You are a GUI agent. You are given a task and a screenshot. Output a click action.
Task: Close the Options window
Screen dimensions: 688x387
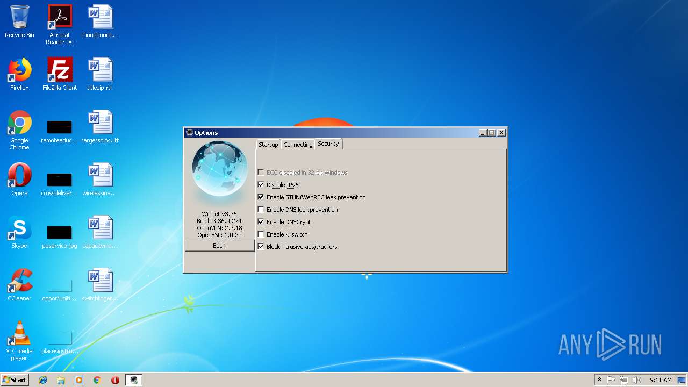tap(501, 133)
